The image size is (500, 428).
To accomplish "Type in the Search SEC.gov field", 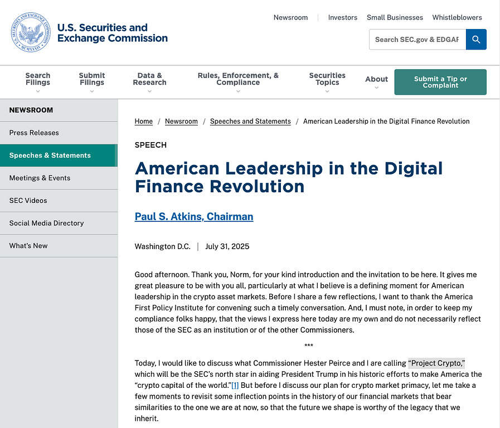I will 417,40.
